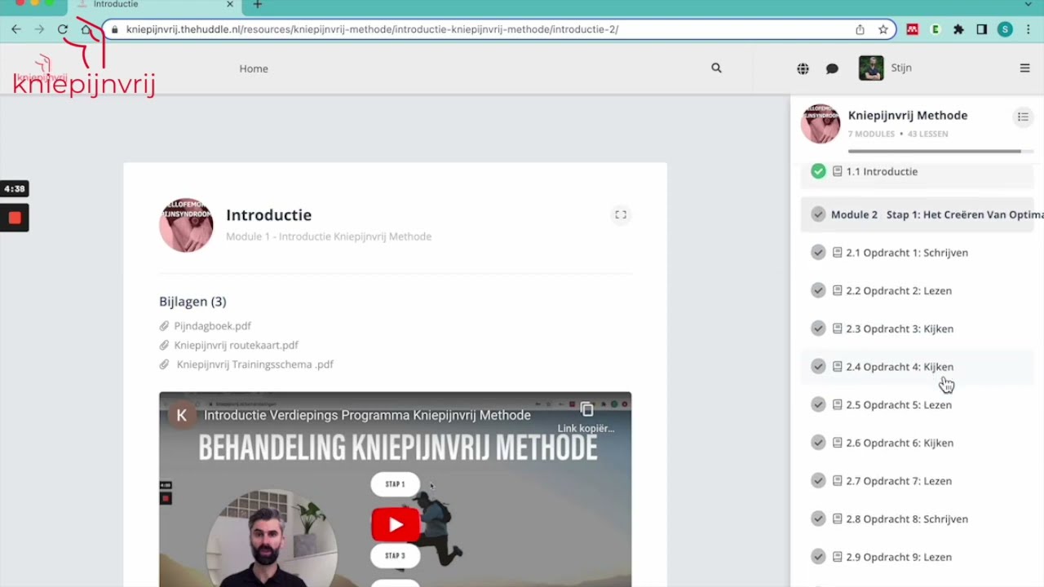1044x587 pixels.
Task: Open the hamburger menu icon
Action: (1025, 68)
